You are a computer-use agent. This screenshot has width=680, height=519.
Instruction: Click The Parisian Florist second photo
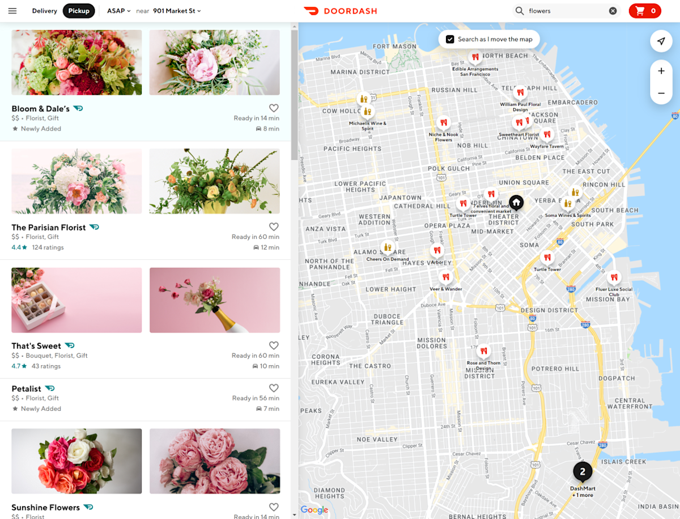coord(215,181)
